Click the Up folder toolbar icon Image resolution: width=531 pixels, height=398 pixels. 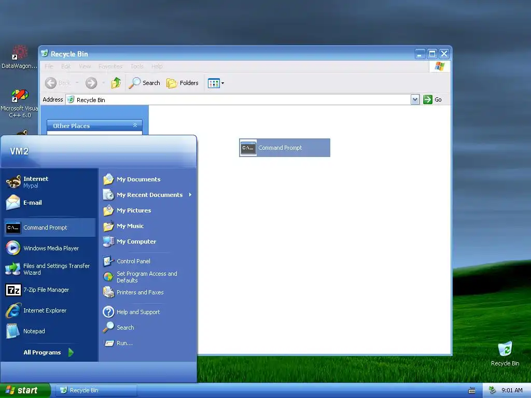tap(116, 83)
